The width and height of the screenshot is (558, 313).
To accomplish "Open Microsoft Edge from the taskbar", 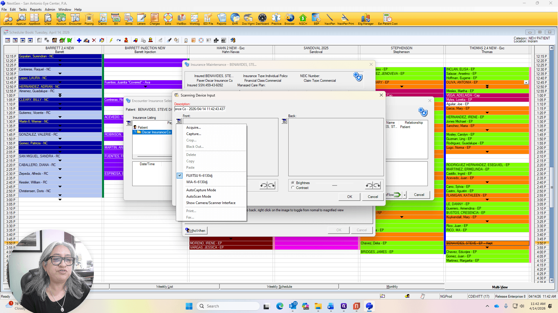I will tap(280, 306).
